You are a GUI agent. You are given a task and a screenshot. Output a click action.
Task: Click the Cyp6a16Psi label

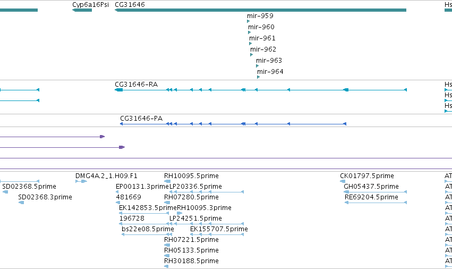point(90,5)
